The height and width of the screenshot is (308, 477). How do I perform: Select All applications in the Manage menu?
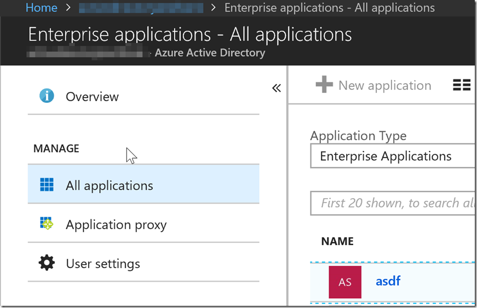[143, 184]
